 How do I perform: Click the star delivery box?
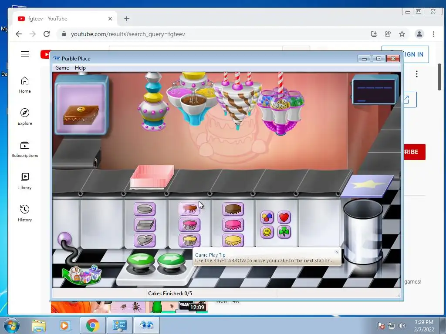(x=368, y=186)
